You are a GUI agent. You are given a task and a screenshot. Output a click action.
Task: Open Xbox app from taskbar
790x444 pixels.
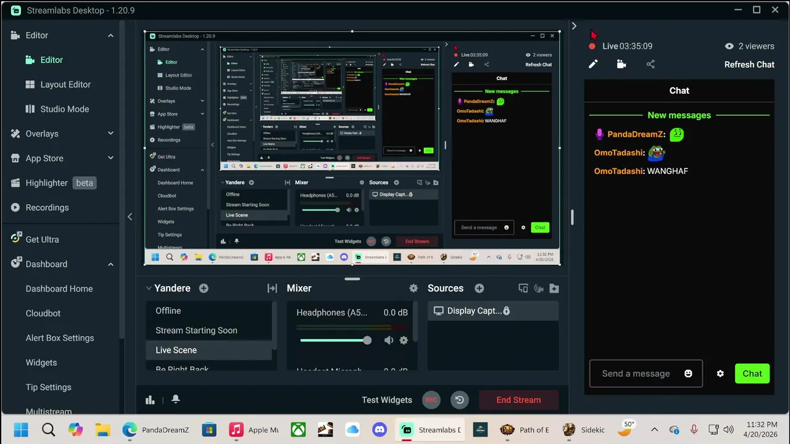pos(298,430)
